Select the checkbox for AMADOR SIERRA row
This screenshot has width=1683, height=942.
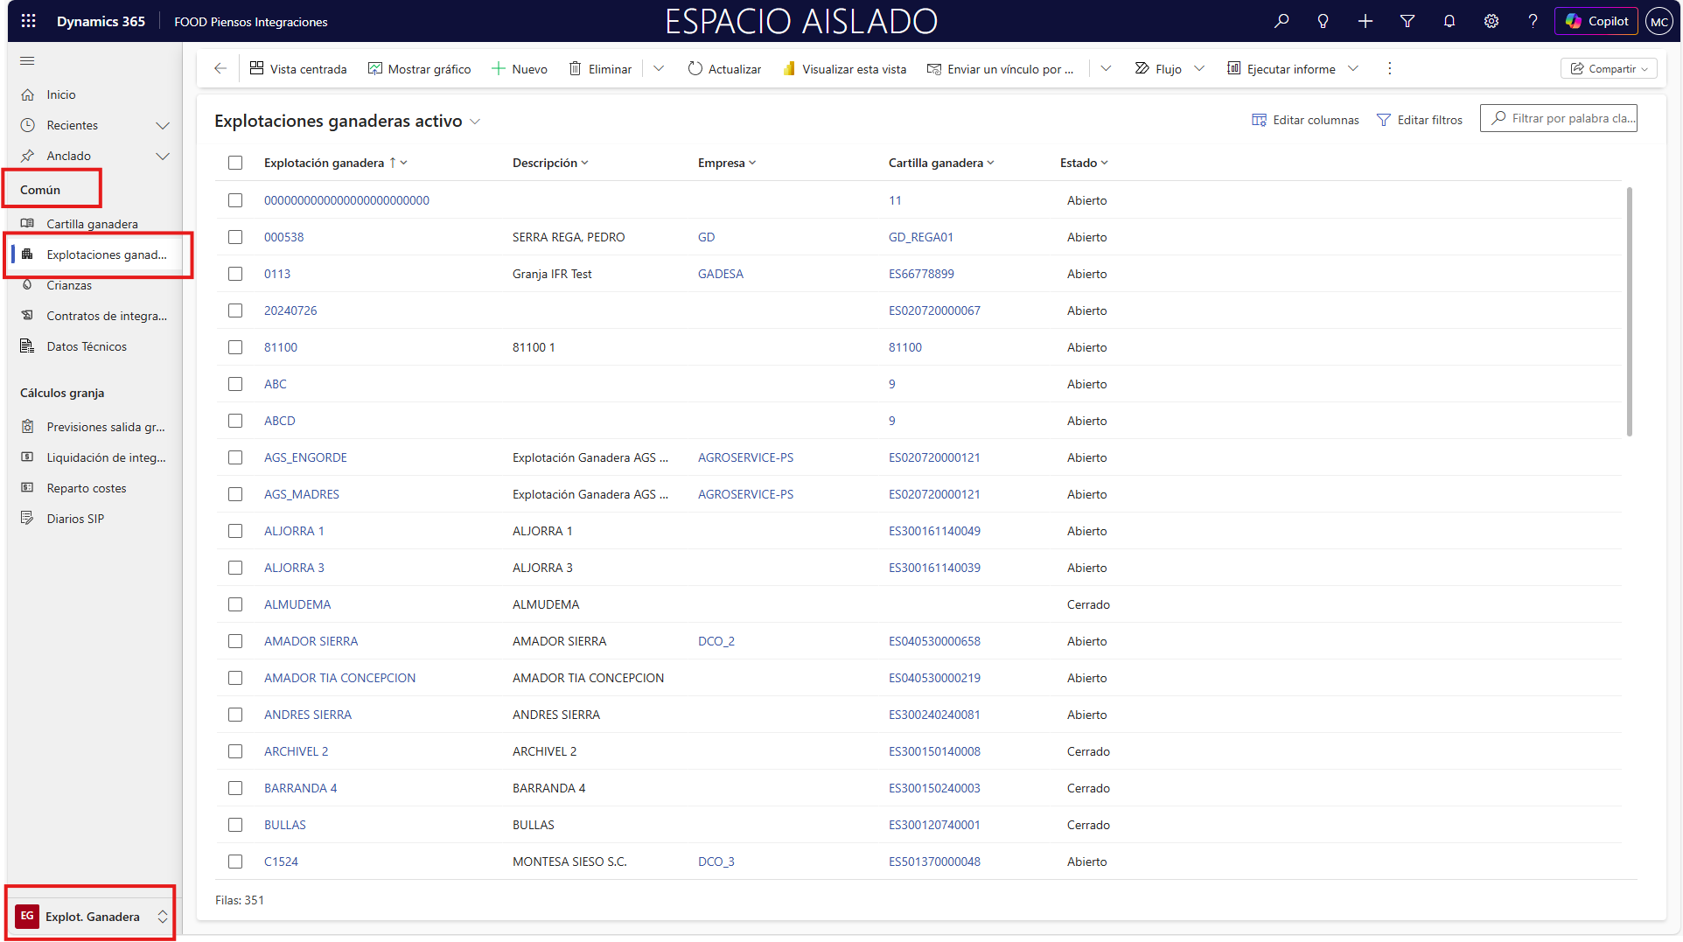235,641
